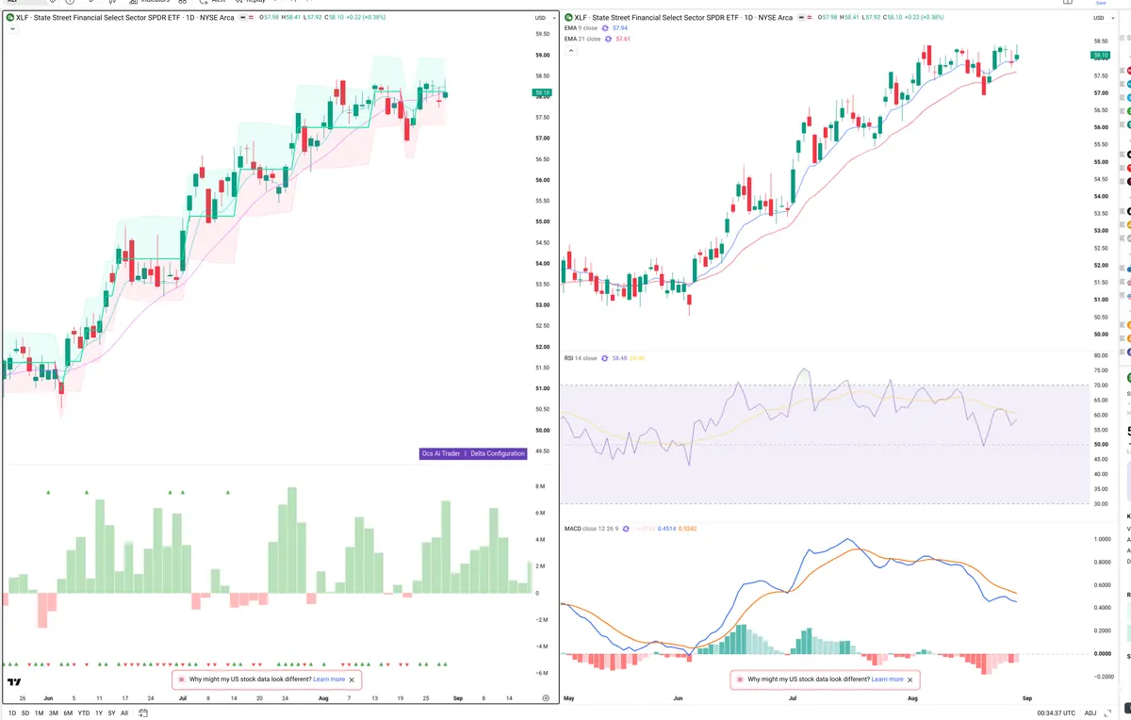Viewport: 1131px width, 720px height.
Task: Click 58.10 price tag on left chart
Action: click(542, 93)
